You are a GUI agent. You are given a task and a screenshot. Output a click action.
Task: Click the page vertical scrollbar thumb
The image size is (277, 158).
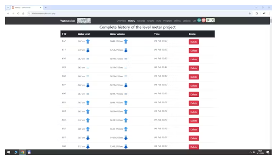click(271, 20)
